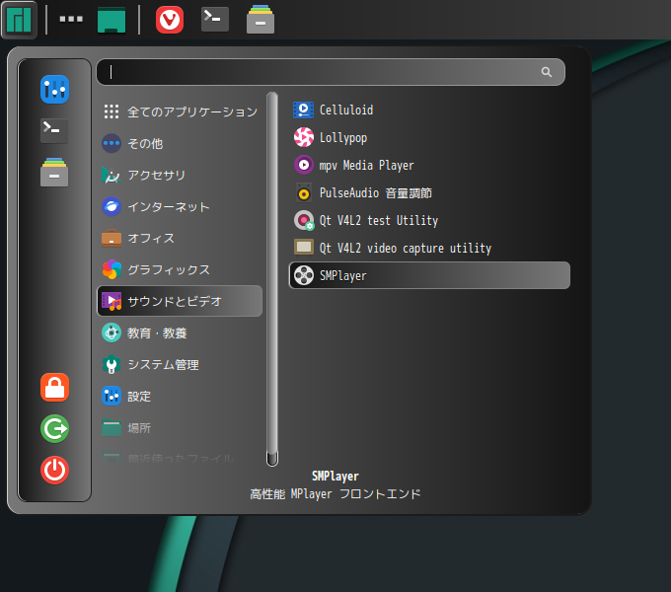Click the mpv Media Player icon
671x592 pixels.
click(303, 165)
